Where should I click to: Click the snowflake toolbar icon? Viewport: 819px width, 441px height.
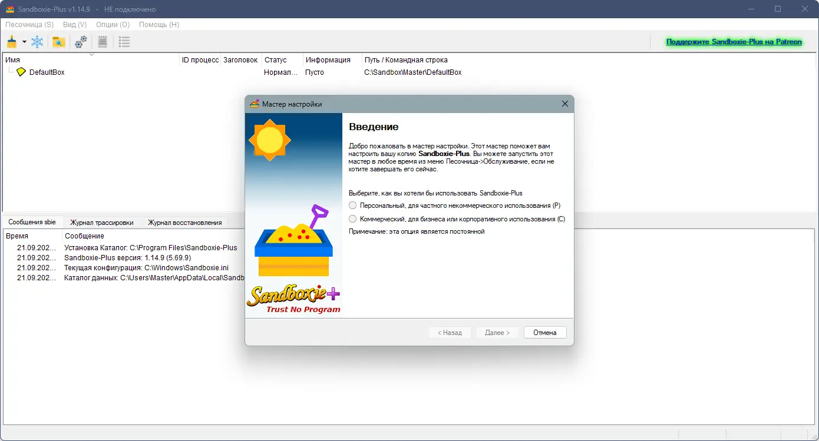pos(37,42)
